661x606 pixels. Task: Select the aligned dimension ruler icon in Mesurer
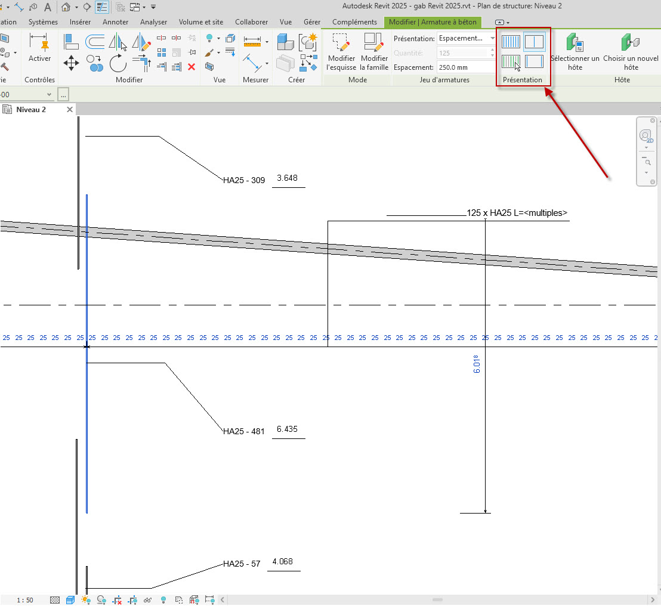[x=252, y=41]
